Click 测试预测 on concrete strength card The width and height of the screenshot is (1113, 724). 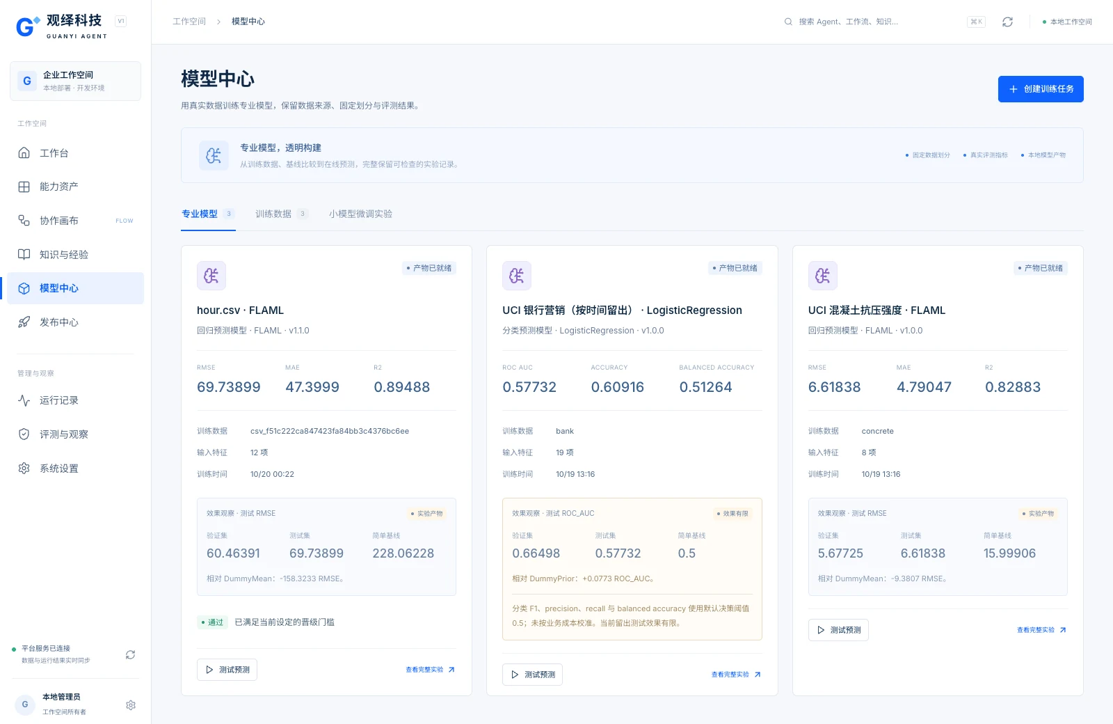[x=838, y=630]
